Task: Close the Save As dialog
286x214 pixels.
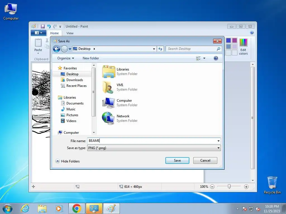Action: click(217, 41)
